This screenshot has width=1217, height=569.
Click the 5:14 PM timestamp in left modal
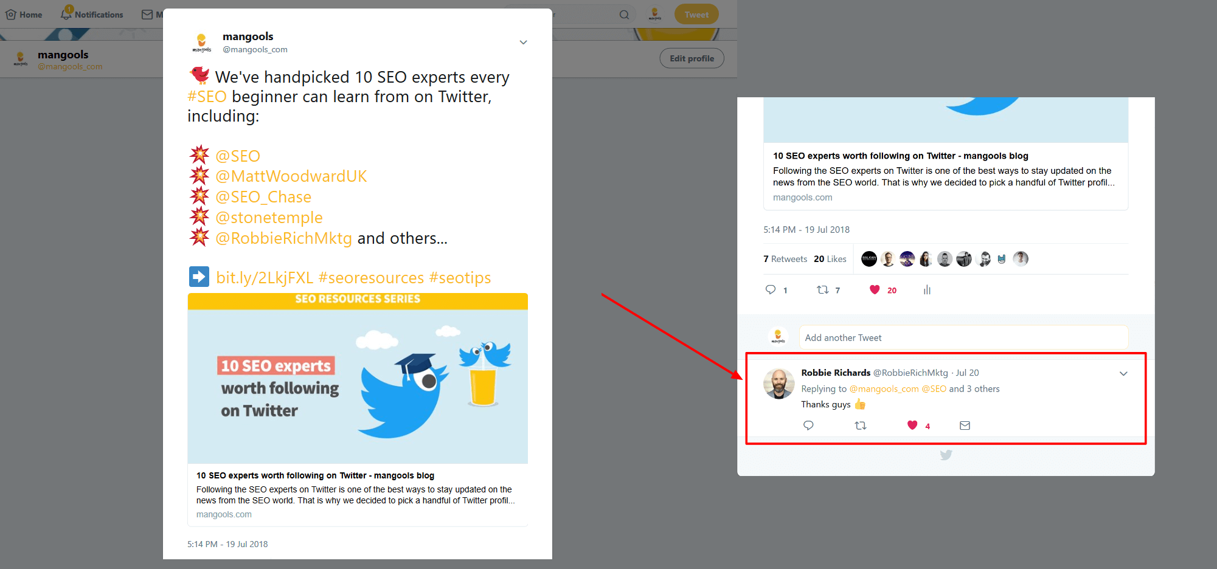[x=227, y=544]
